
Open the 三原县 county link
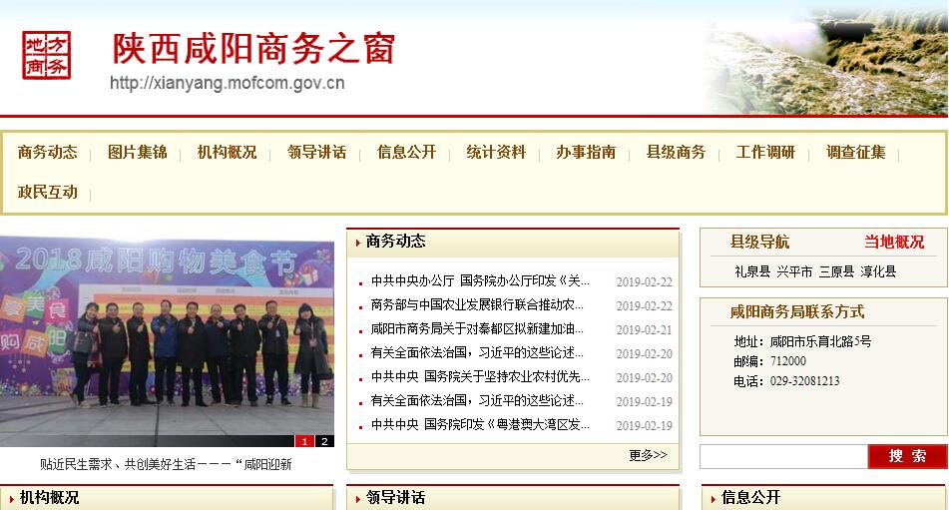click(x=836, y=271)
